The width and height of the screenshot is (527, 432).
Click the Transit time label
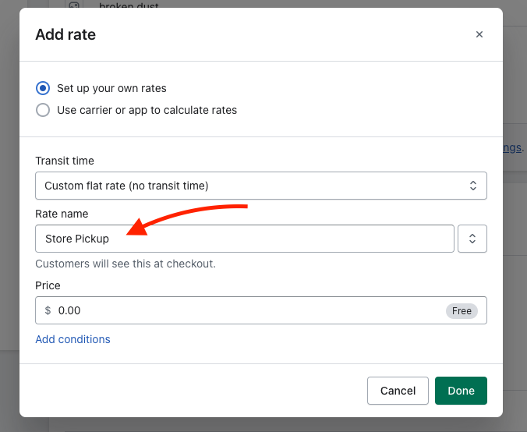(65, 161)
